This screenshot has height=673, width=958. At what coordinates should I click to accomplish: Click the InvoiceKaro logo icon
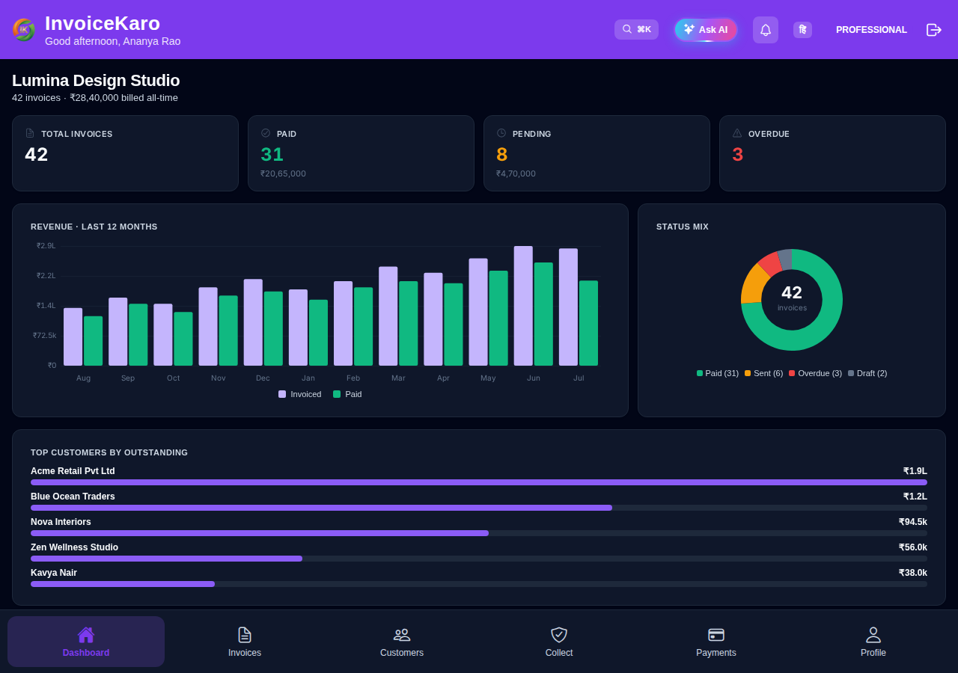24,30
